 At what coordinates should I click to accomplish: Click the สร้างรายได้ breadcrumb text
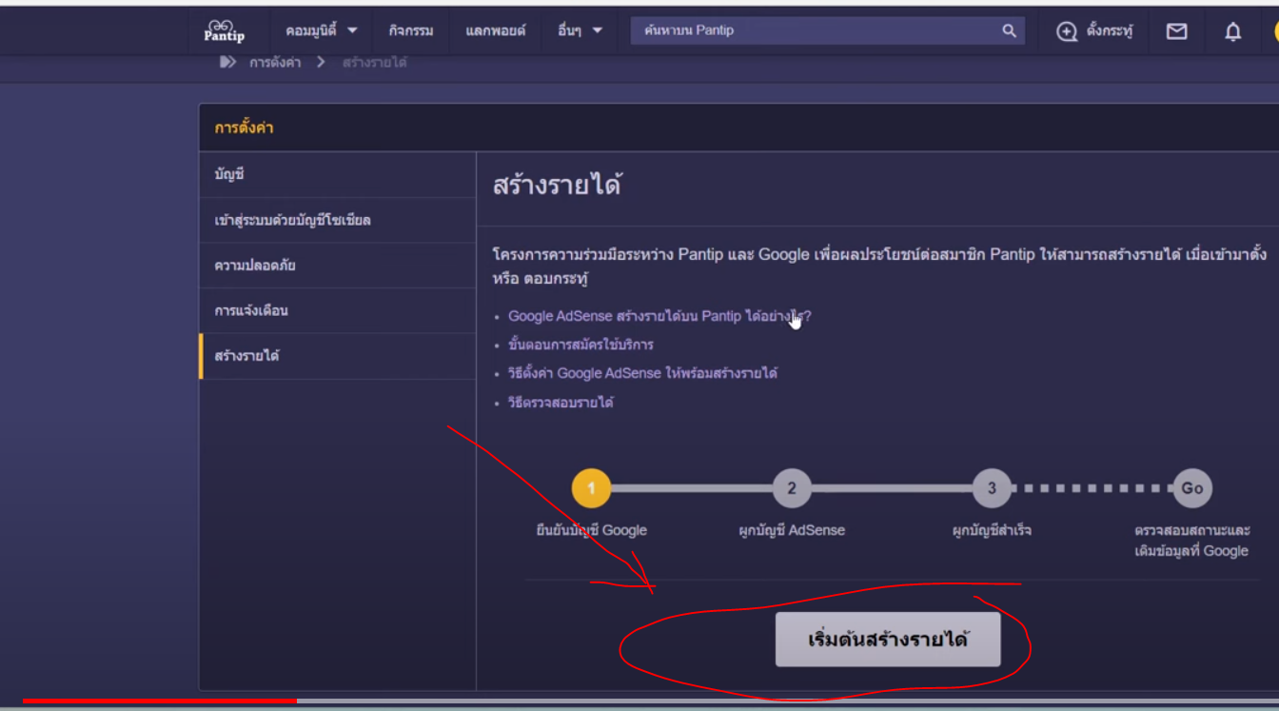pyautogui.click(x=375, y=62)
